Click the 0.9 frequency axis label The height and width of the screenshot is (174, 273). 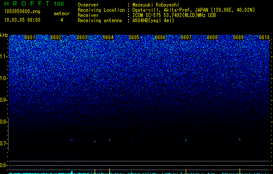click(x=3, y=100)
